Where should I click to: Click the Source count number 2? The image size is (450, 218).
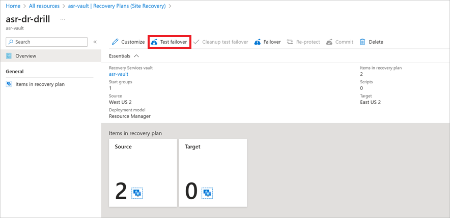tap(121, 192)
